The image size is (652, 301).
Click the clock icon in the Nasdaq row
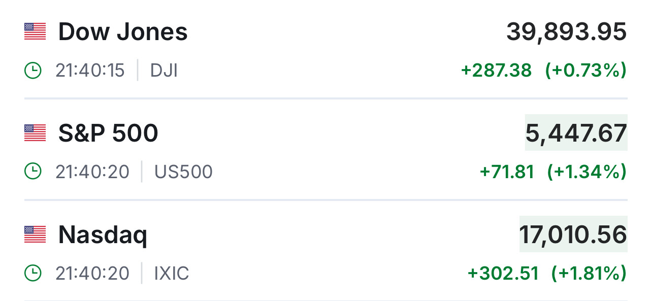click(x=33, y=274)
